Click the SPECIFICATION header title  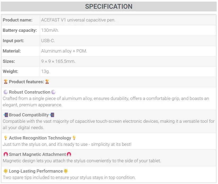(x=109, y=6)
